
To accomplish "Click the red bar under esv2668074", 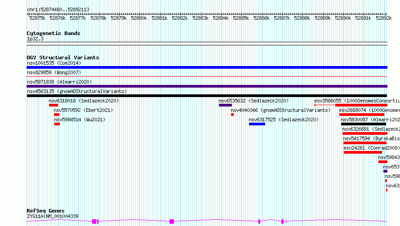I will [362, 115].
